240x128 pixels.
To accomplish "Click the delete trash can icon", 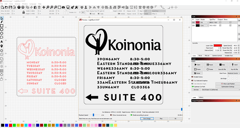I will [39, 7].
